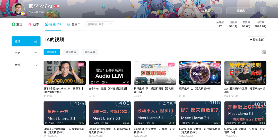
Task: Open the 主页 home tab
Action: point(17,24)
